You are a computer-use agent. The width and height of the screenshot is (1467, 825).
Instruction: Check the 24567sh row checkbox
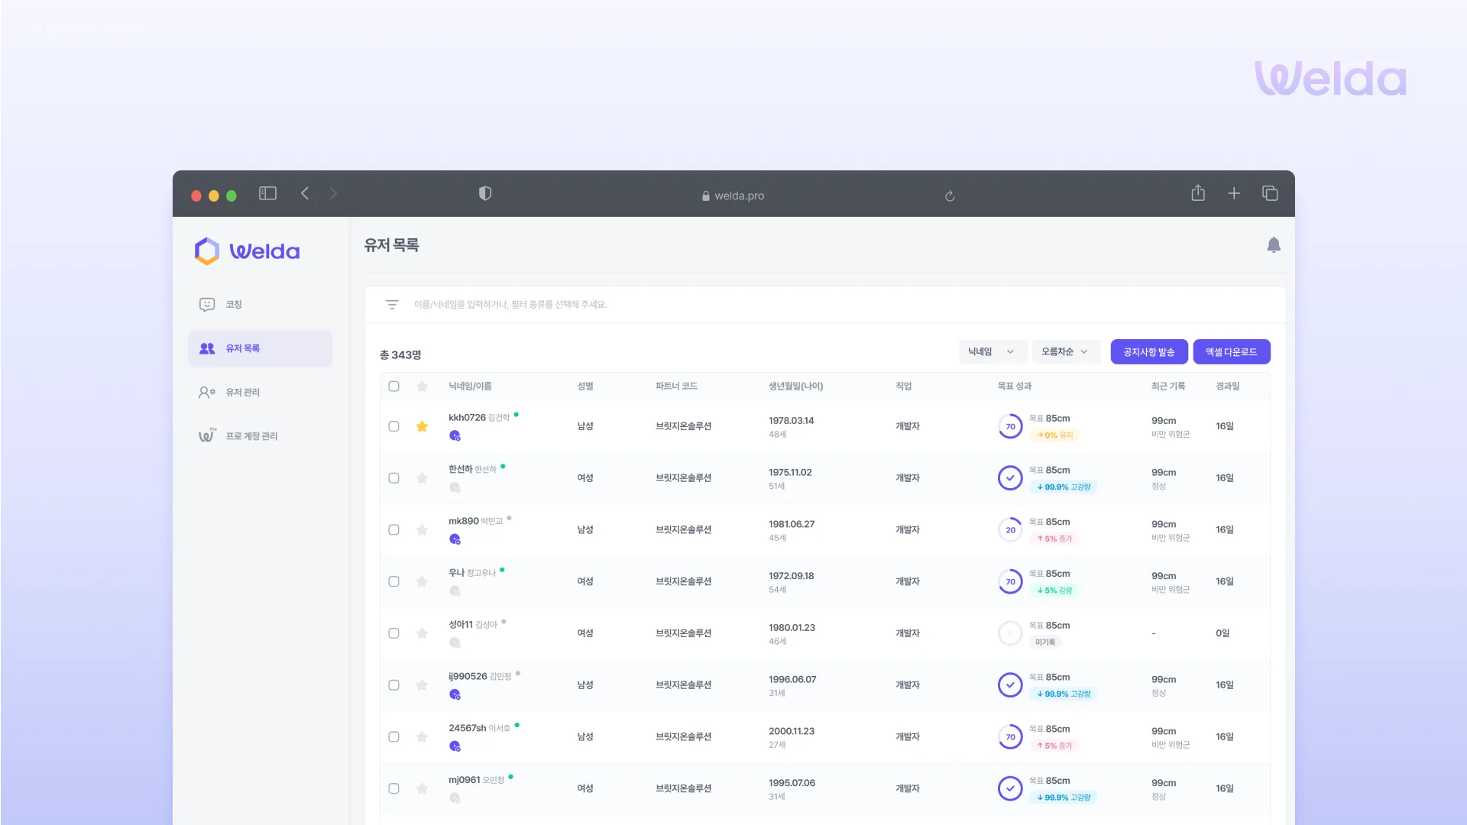point(393,737)
